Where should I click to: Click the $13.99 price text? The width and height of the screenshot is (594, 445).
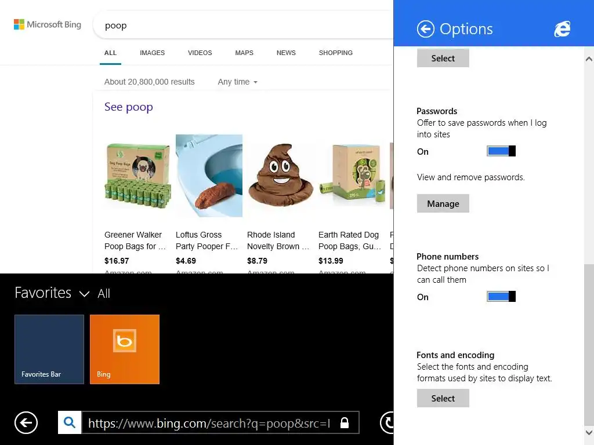[331, 261]
